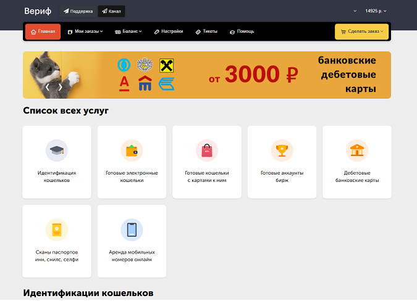
Task: Open the Настройки menu item
Action: pos(169,31)
